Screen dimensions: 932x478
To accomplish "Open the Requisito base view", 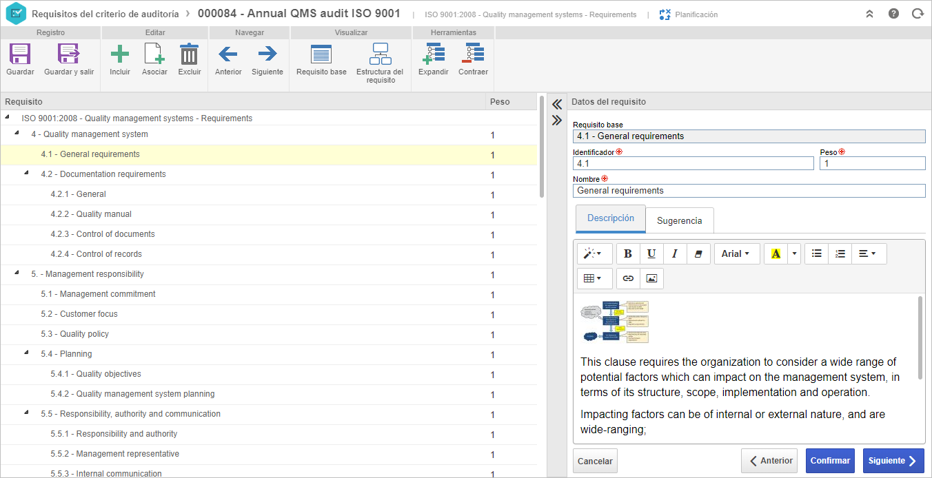I will [321, 54].
